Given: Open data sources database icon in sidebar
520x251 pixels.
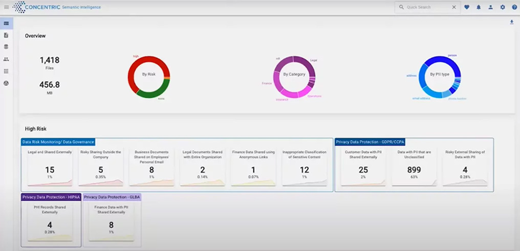Looking at the screenshot, I should pyautogui.click(x=6, y=47).
